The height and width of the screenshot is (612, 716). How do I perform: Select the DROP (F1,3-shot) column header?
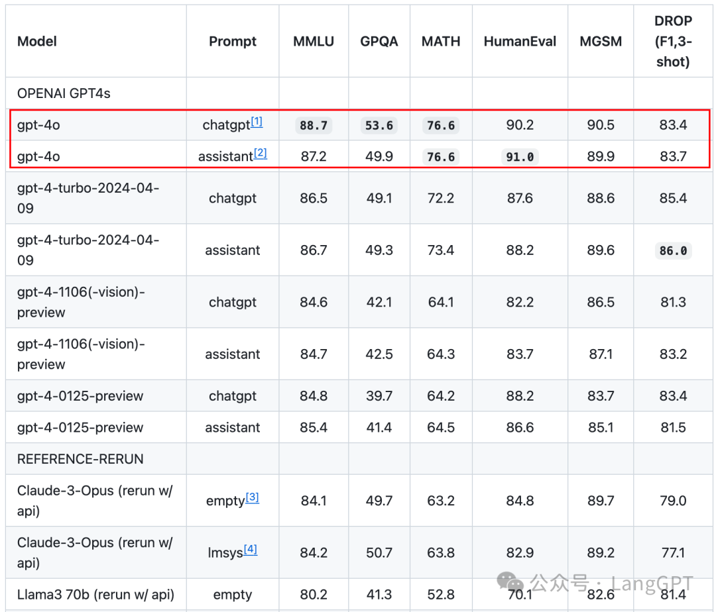(673, 41)
